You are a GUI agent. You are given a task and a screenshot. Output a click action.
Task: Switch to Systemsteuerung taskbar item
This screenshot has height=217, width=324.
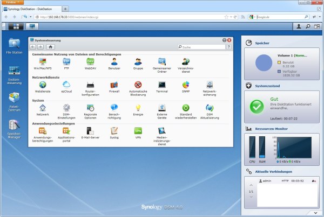coord(32,26)
